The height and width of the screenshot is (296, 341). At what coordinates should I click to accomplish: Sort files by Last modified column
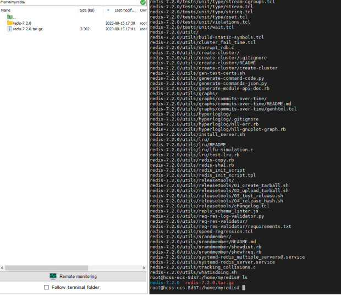pyautogui.click(x=125, y=10)
